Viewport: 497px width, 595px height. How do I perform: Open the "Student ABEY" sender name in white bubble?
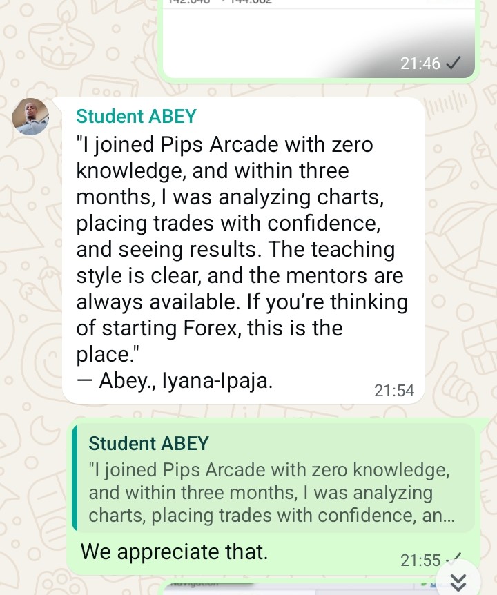click(x=136, y=116)
